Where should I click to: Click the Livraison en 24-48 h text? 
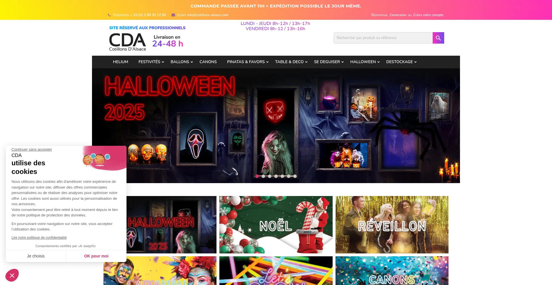coord(167,41)
